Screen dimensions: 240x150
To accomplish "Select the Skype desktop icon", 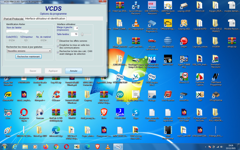I will 136,114.
